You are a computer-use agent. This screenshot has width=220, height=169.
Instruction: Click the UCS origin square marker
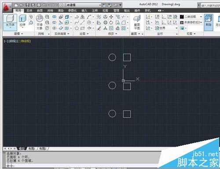coord(123,81)
